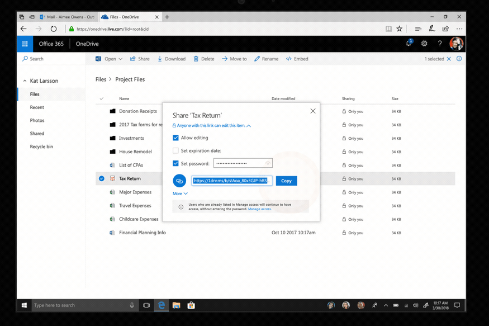Open Shared in the left navigation

(37, 134)
